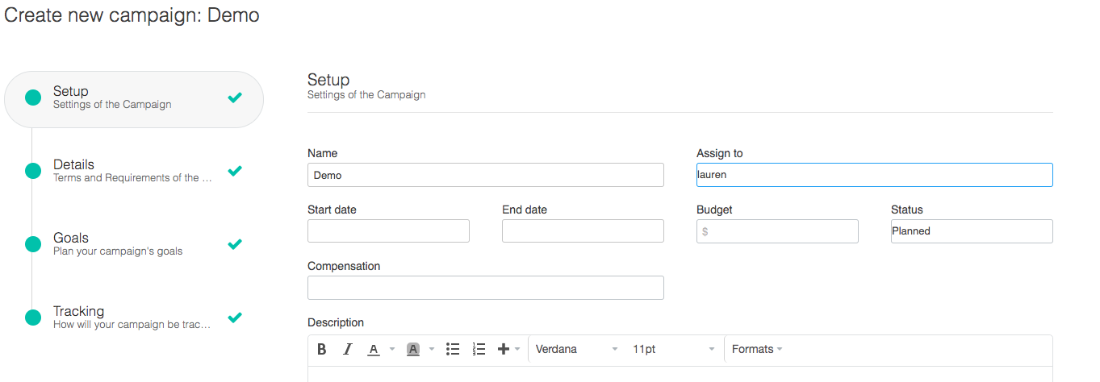This screenshot has height=382, width=1100.
Task: Open the text color dropdown arrow
Action: [392, 350]
